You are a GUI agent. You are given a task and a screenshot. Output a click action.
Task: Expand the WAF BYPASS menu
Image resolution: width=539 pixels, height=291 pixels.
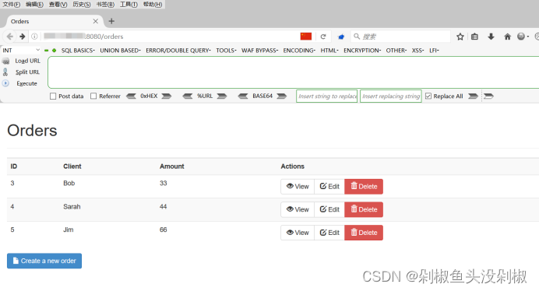260,51
